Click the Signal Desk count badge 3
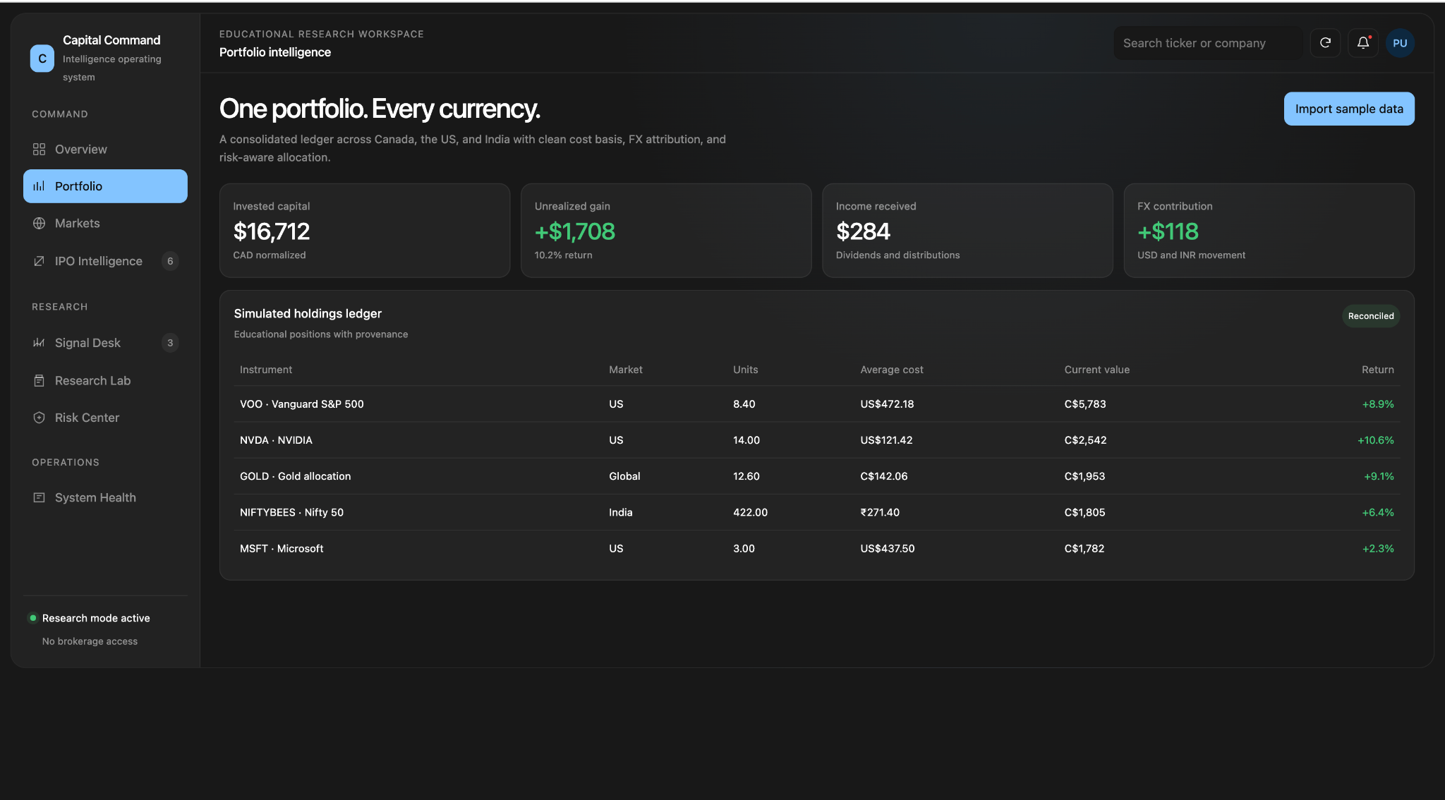The width and height of the screenshot is (1445, 800). [170, 343]
